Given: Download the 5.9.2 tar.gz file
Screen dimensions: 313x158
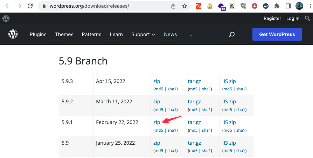Looking at the screenshot, I should point(194,102).
